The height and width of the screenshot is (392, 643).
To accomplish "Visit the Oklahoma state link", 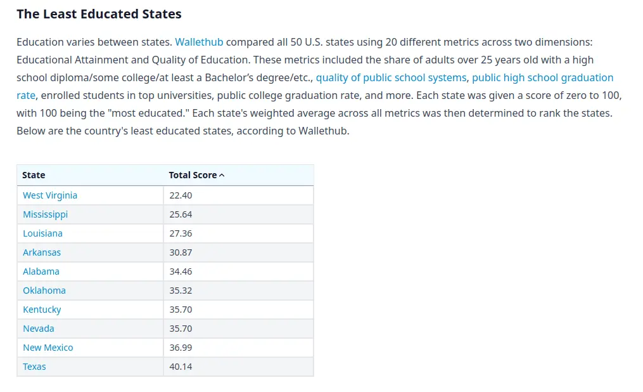I will [x=44, y=291].
